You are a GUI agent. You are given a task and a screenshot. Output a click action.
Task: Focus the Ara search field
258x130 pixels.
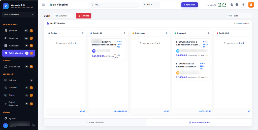[x=115, y=5]
